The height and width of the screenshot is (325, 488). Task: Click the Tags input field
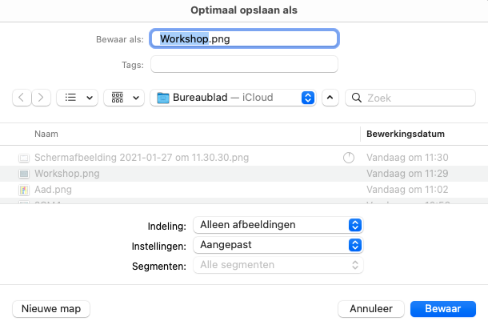pyautogui.click(x=245, y=64)
